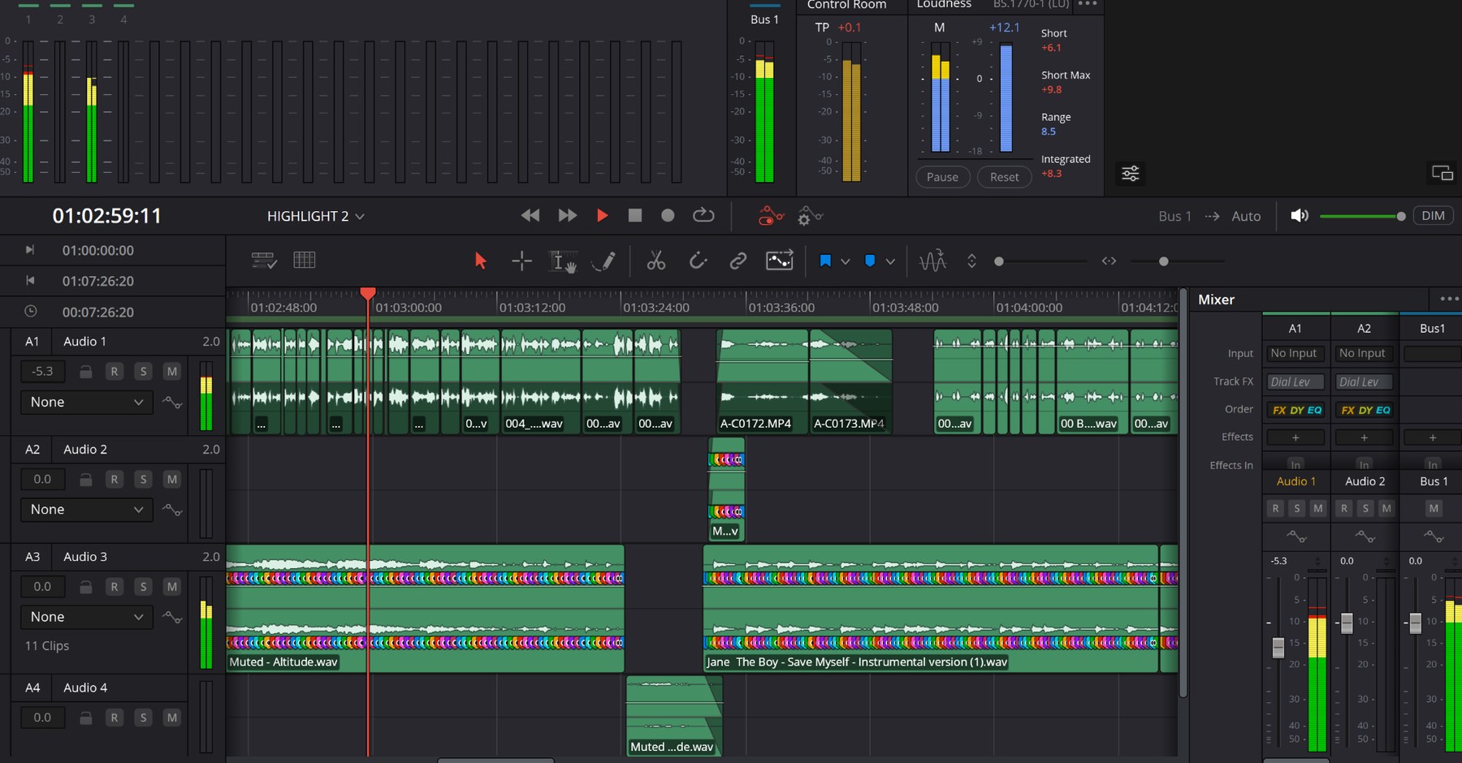
Task: Stop playback with the stop button
Action: [635, 216]
